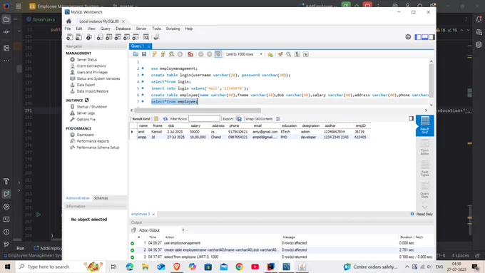Click the beautify query broom icon

[x=280, y=54]
